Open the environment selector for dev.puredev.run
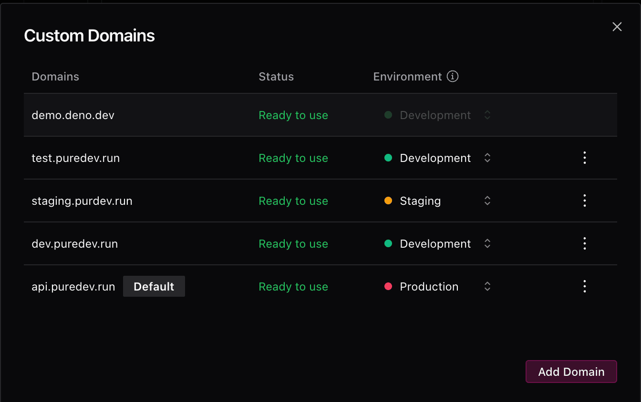 click(x=487, y=243)
